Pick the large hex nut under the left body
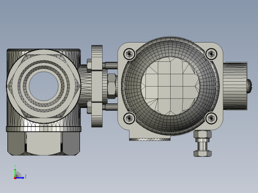The width and height of the screenshot is (258, 193). click(44, 143)
